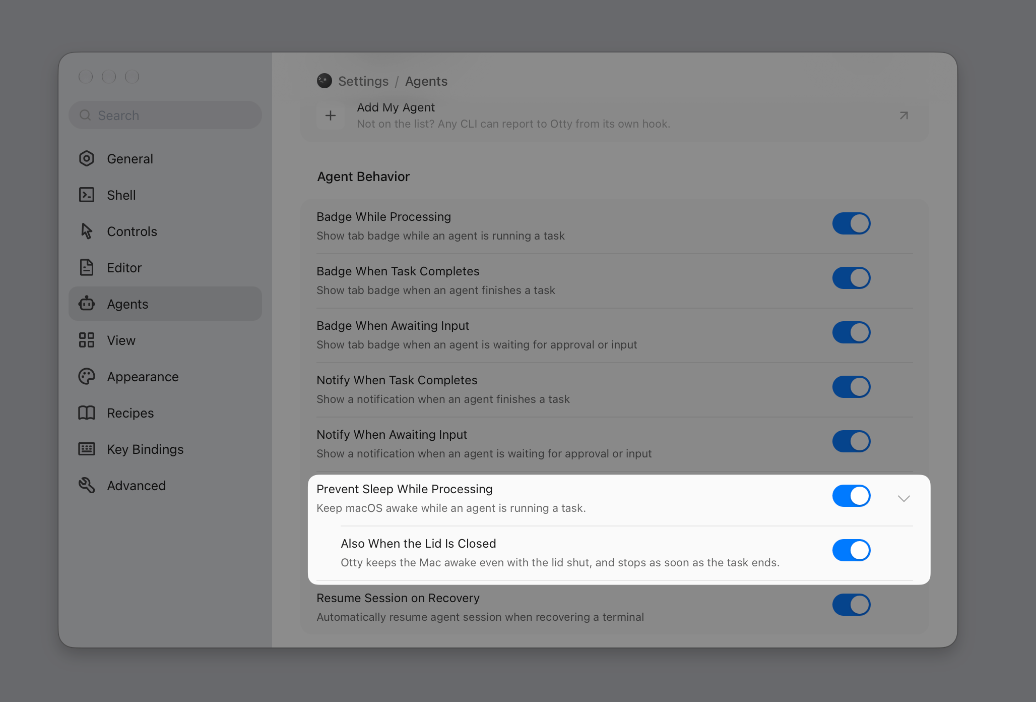Go to Recipes section

(165, 413)
